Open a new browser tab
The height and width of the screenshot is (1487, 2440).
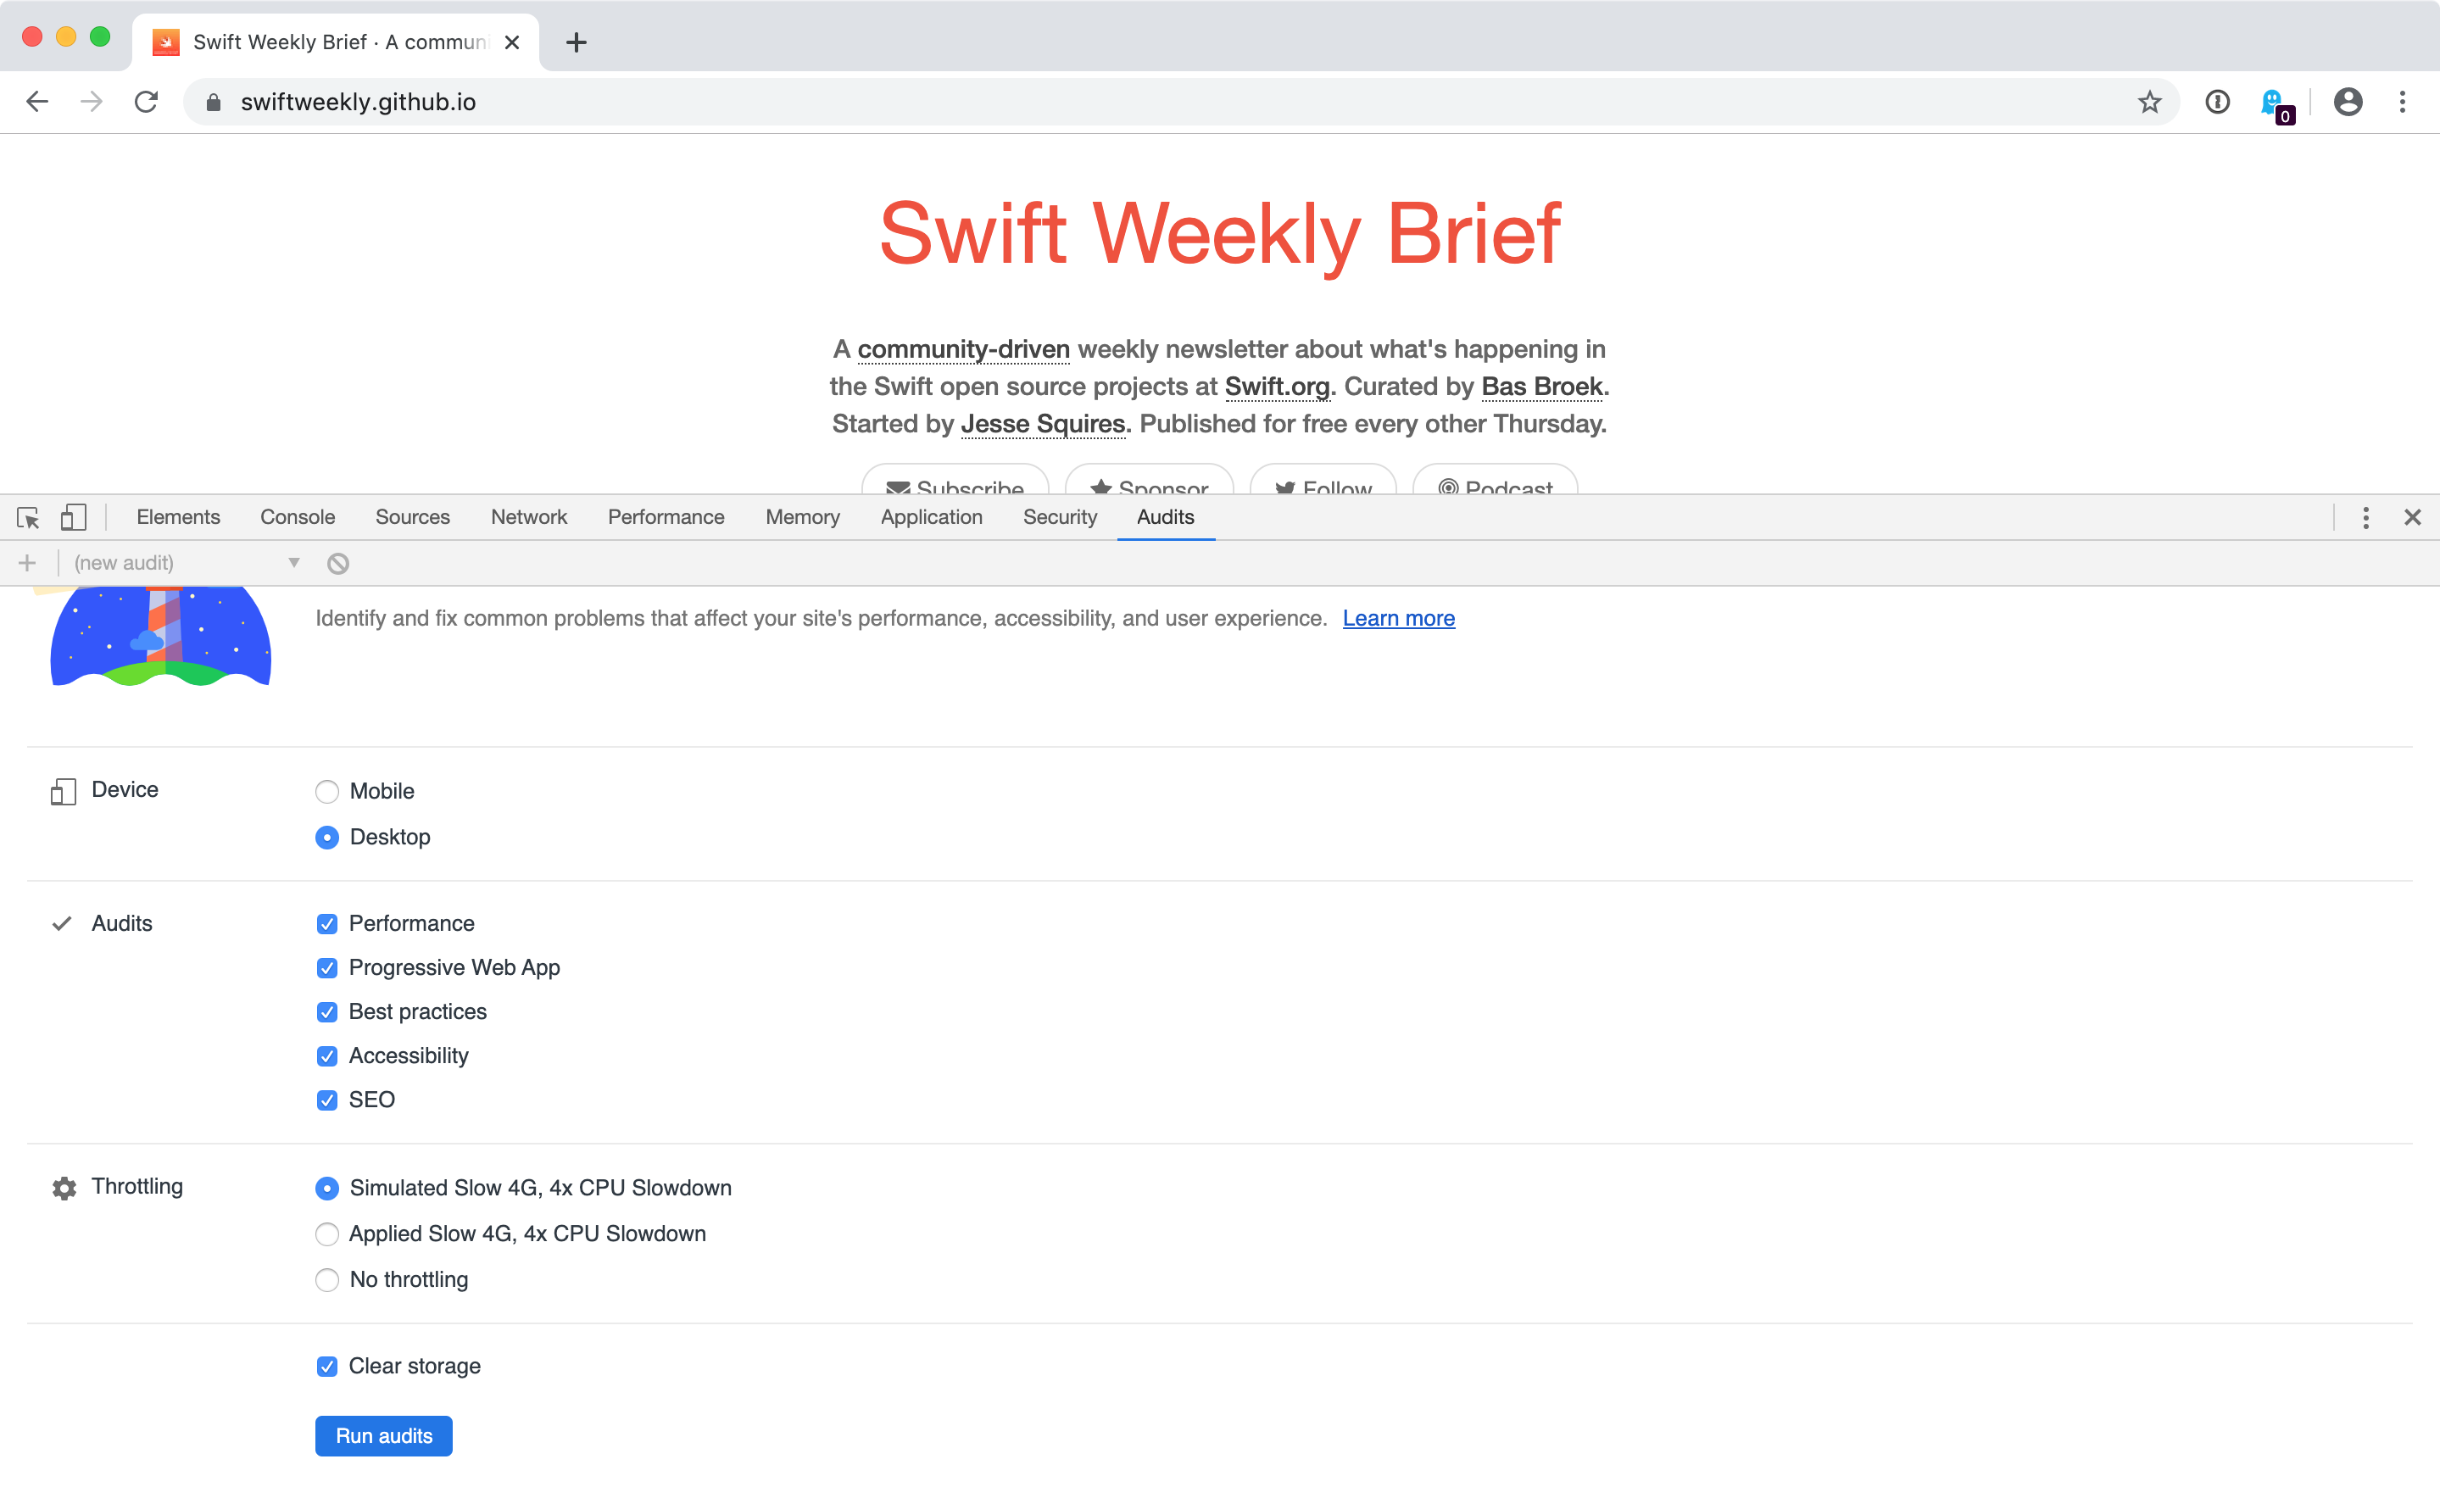[x=577, y=42]
